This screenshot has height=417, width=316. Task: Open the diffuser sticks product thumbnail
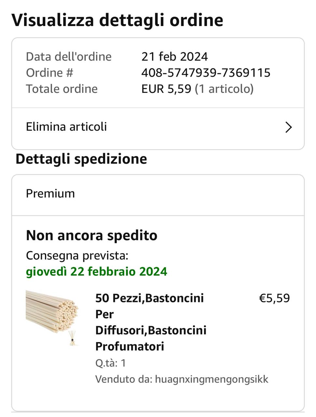52,318
